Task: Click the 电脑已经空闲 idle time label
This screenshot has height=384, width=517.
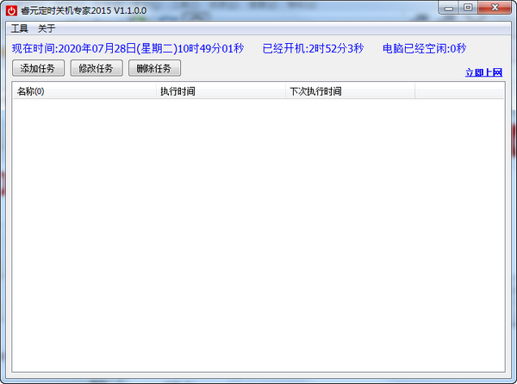Action: coord(425,48)
